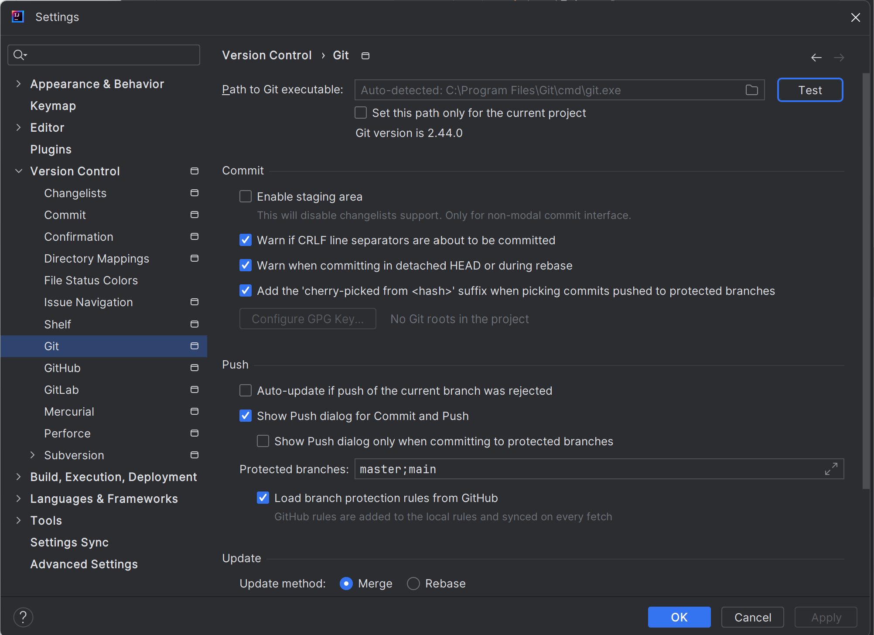Click the expand icon in Protected branches field
874x635 pixels.
[831, 469]
